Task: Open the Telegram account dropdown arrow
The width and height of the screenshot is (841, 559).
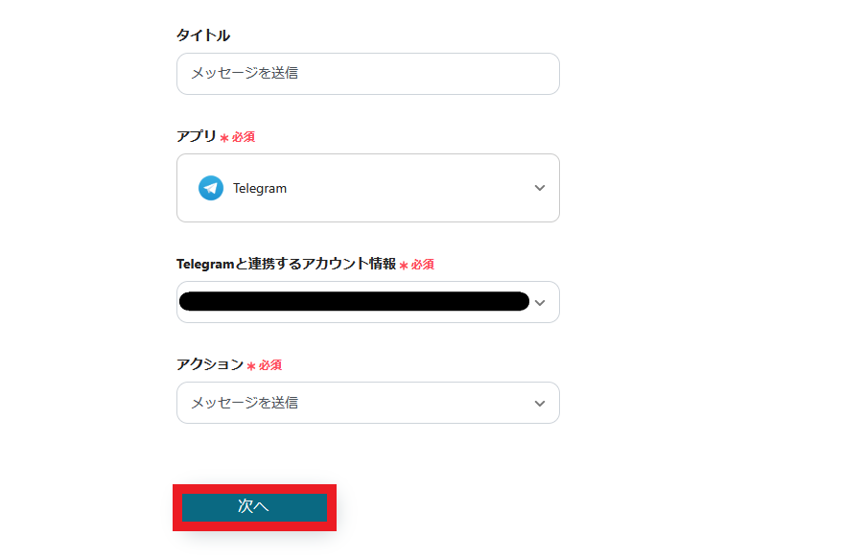Action: [x=539, y=302]
